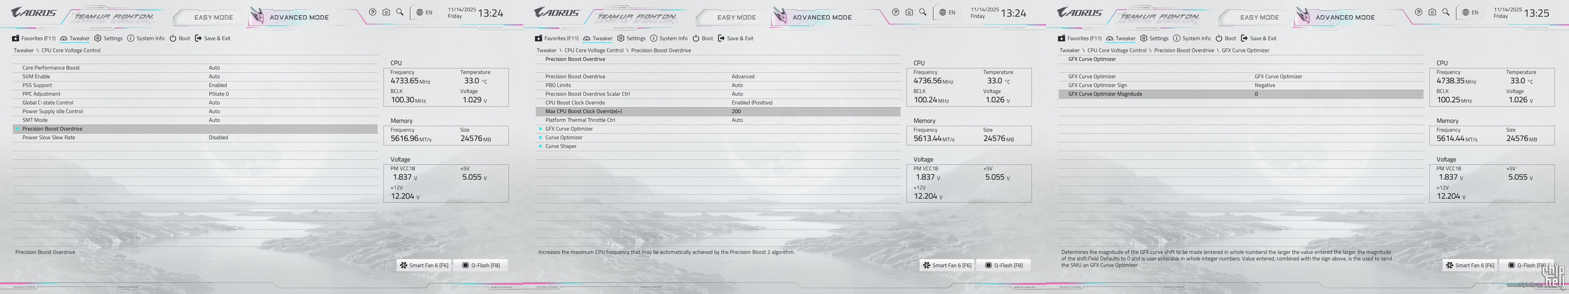Click Boot power icon on GFX Curve Optimizer screen
1569x294 pixels.
pyautogui.click(x=1219, y=38)
